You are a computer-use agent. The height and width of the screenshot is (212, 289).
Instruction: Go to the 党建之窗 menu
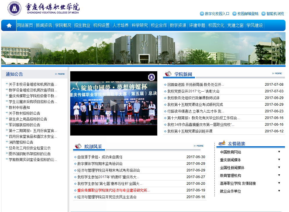coord(235,25)
